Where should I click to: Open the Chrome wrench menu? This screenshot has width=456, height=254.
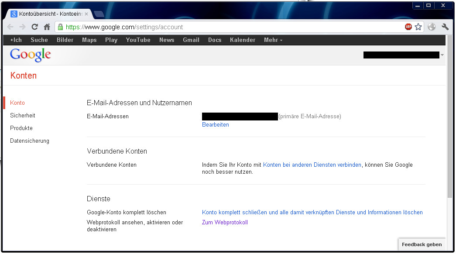445,27
